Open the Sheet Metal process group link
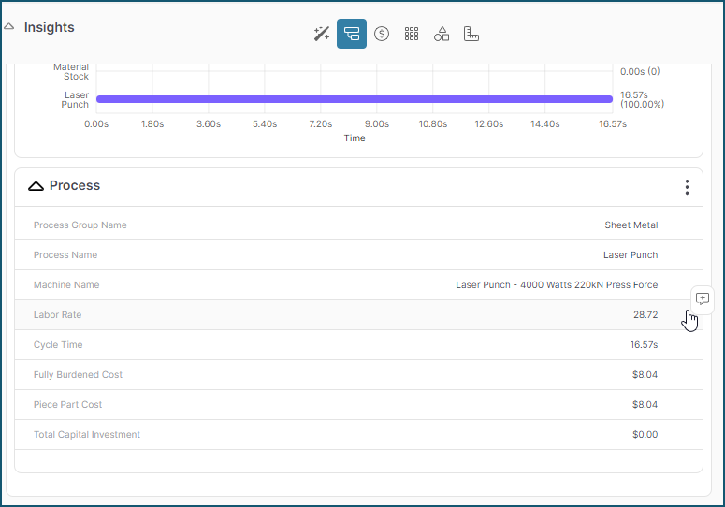Image resolution: width=725 pixels, height=507 pixels. tap(631, 225)
